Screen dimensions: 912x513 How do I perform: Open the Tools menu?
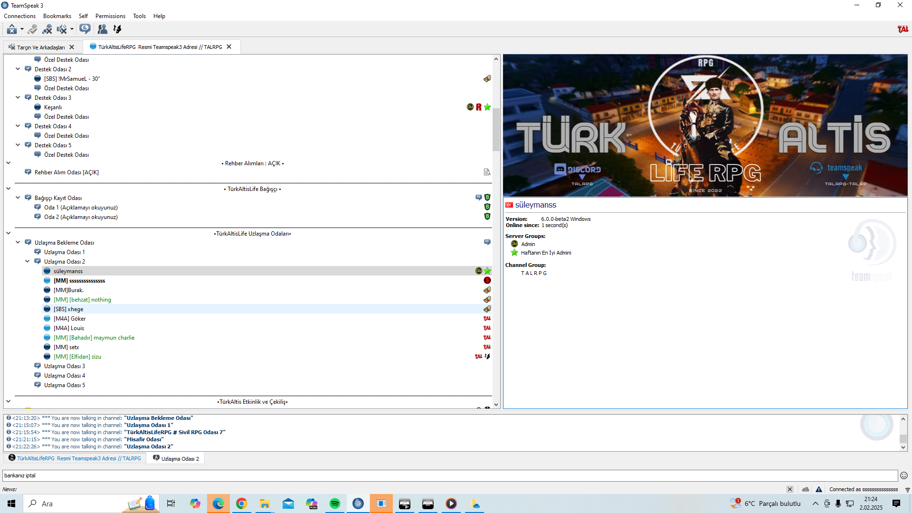(x=139, y=16)
